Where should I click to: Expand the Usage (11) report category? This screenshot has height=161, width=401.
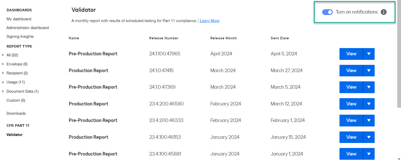[3, 82]
